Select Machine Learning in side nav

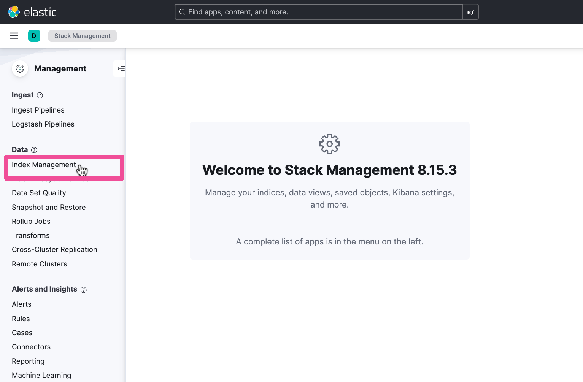click(41, 375)
